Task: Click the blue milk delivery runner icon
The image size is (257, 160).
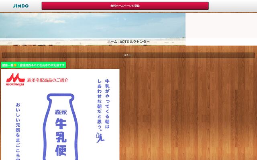Action: click(x=100, y=138)
